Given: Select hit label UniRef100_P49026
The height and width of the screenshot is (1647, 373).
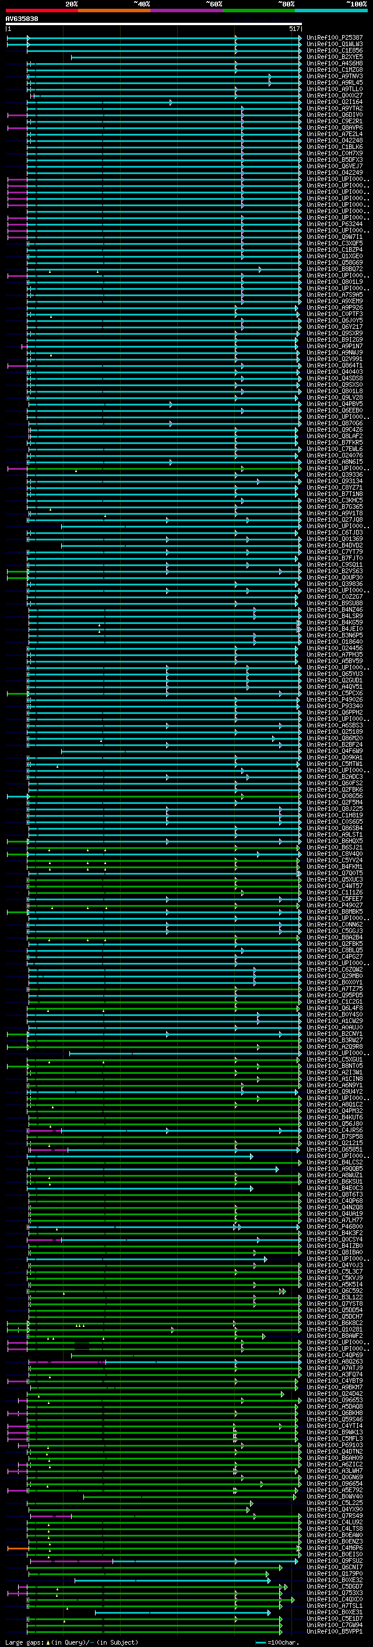Looking at the screenshot, I should pos(335,699).
